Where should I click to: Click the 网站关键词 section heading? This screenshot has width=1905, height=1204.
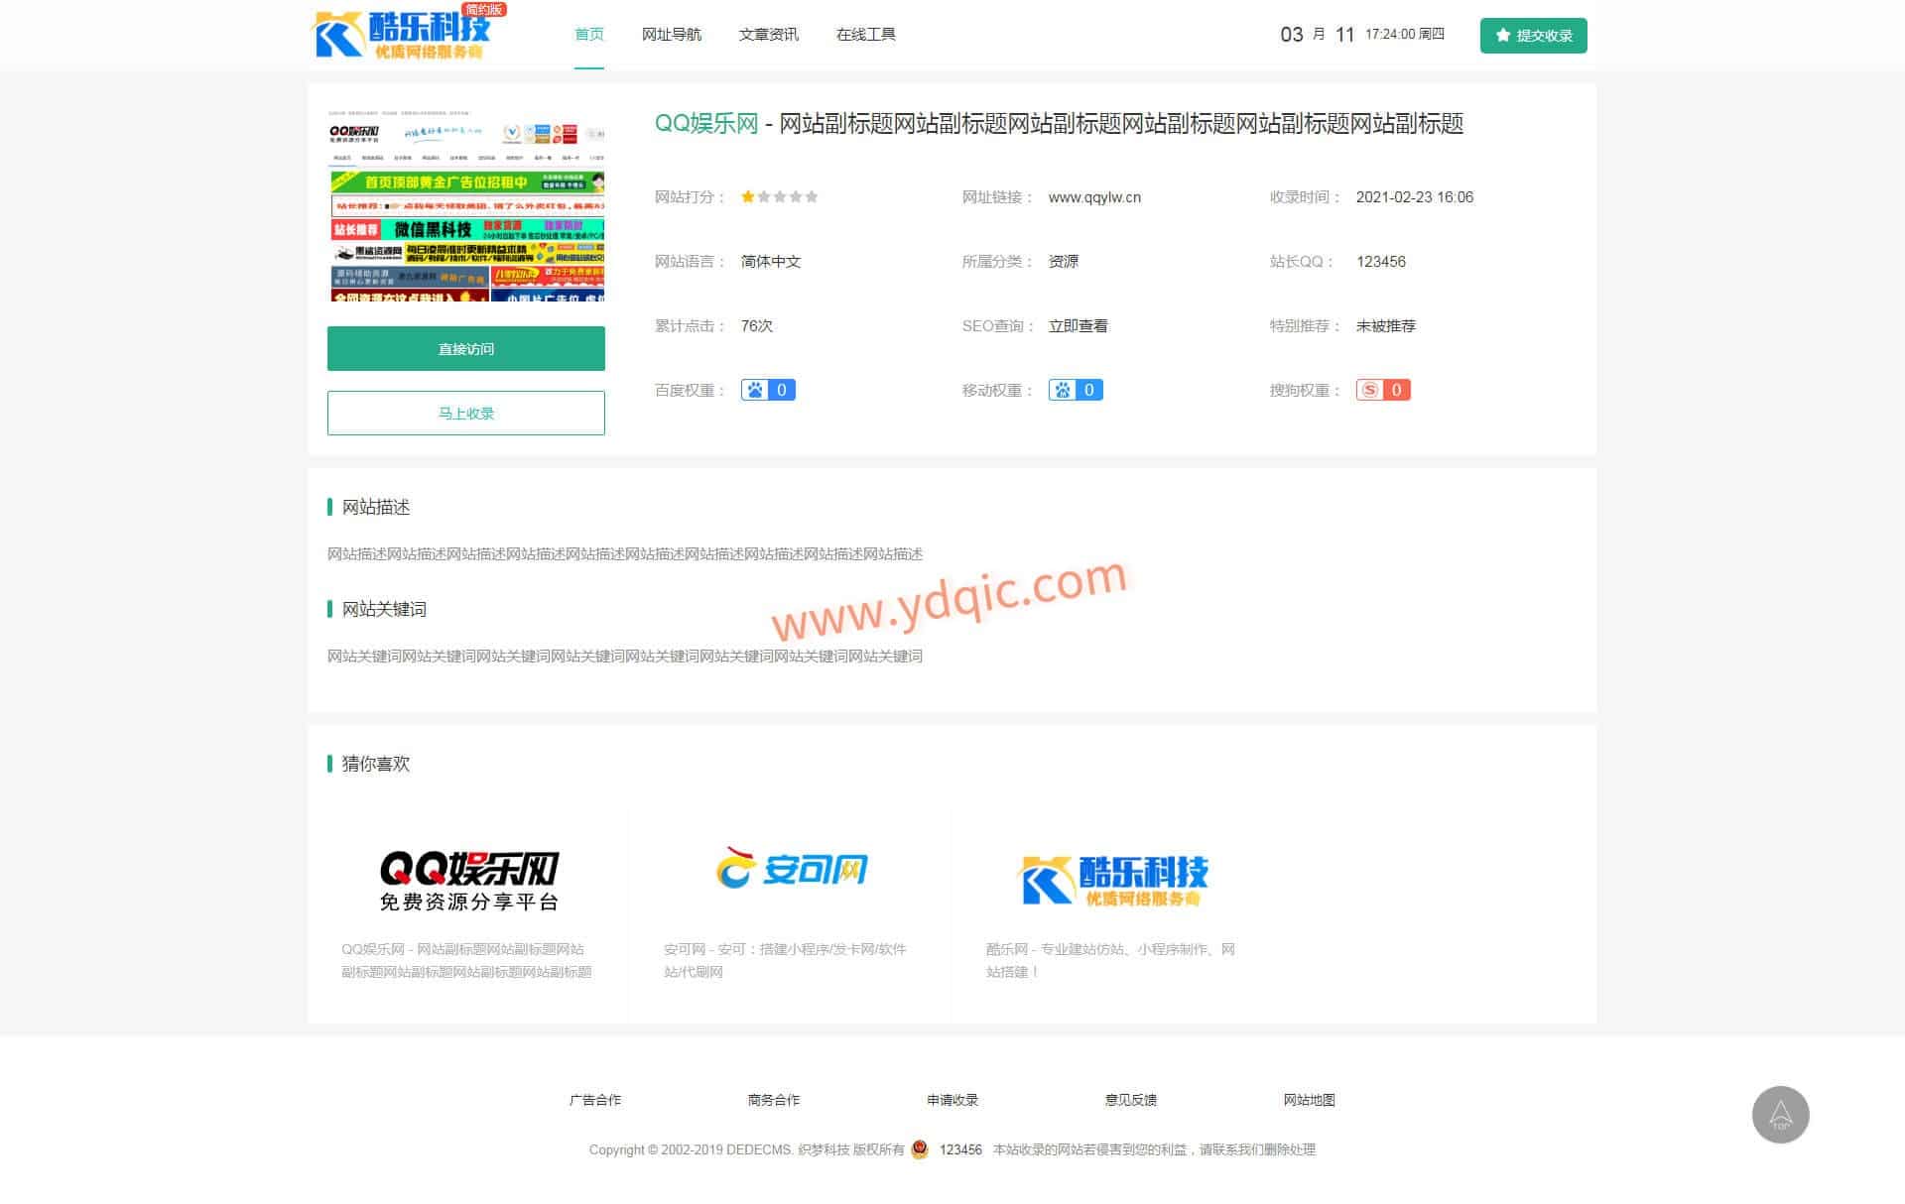pyautogui.click(x=384, y=609)
